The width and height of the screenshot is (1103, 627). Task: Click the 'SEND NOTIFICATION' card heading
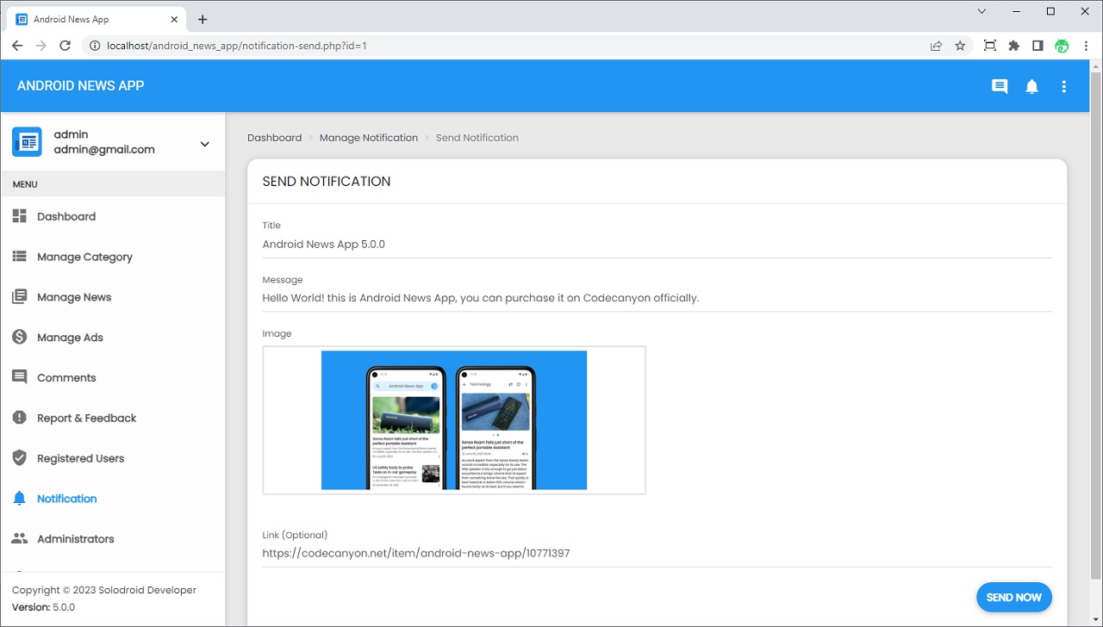tap(327, 182)
